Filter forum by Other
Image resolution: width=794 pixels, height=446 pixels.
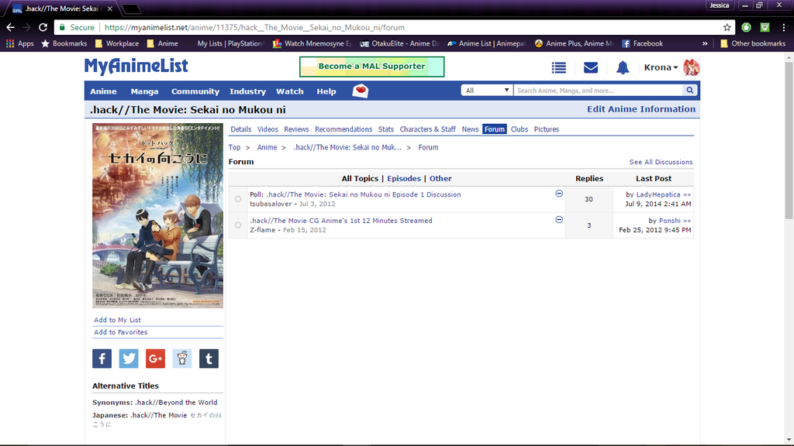click(x=440, y=179)
